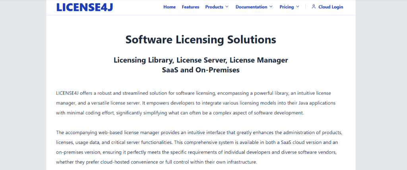Expand the Pricing dropdown chevron
Viewport: 407px width, 170px height.
coord(297,7)
